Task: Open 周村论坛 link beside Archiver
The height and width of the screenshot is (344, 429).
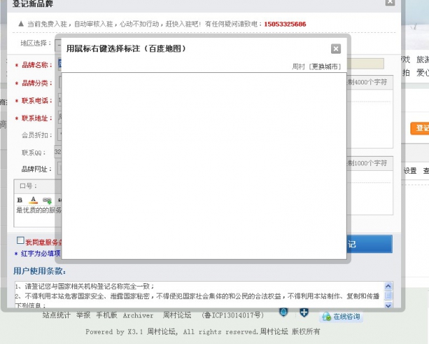Action: (x=177, y=315)
